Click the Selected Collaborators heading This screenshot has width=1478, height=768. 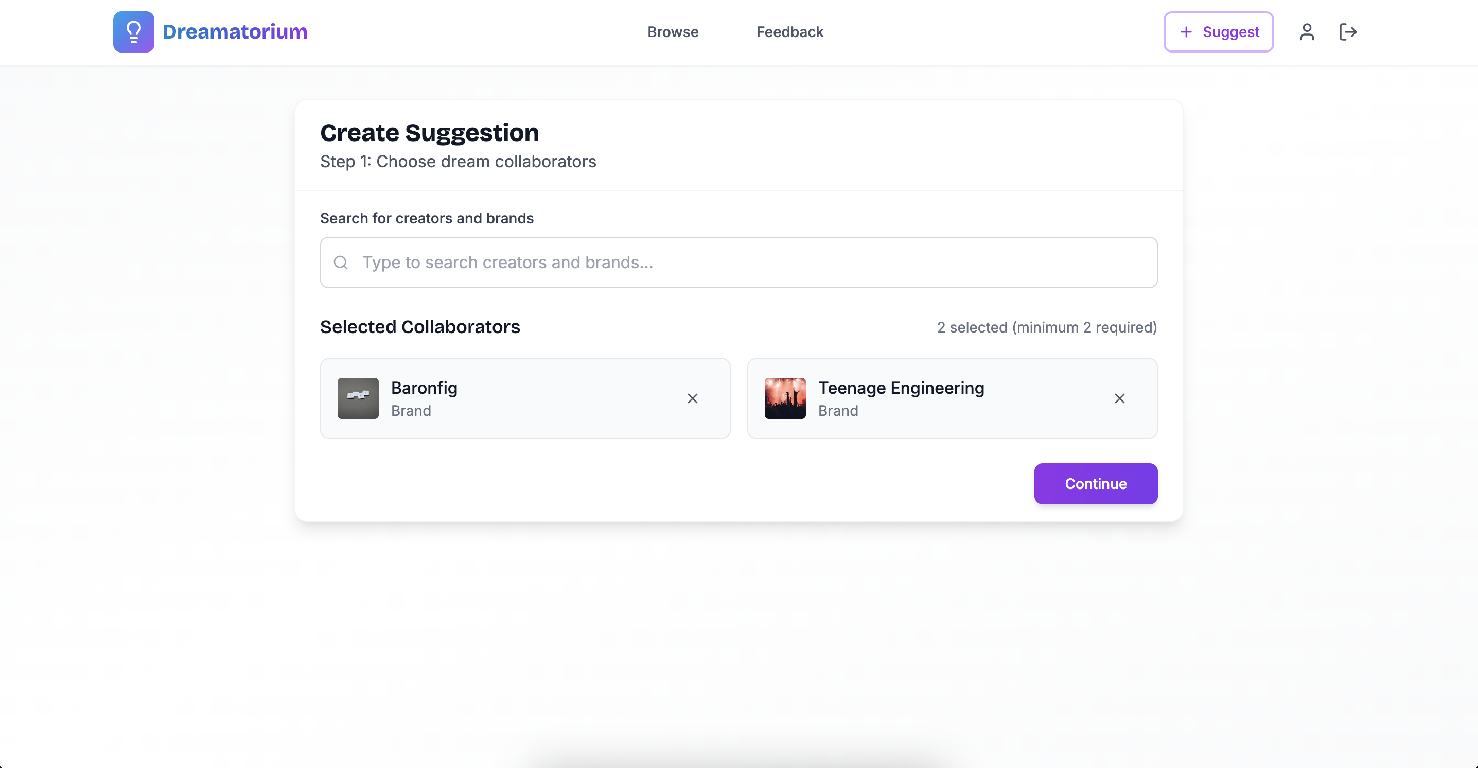point(419,326)
